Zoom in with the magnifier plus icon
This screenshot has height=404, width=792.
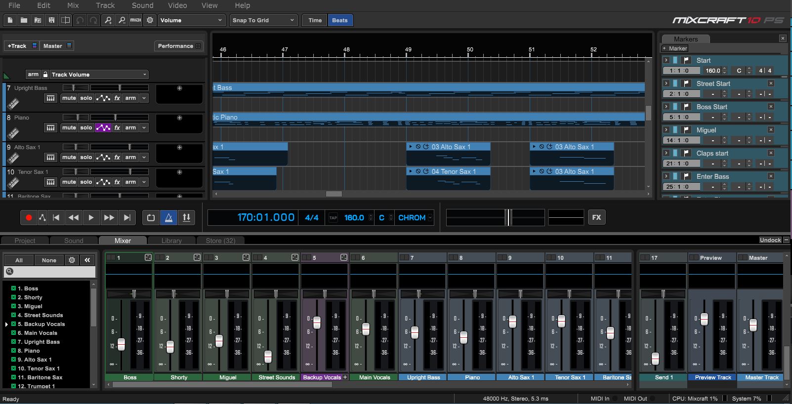(x=108, y=20)
